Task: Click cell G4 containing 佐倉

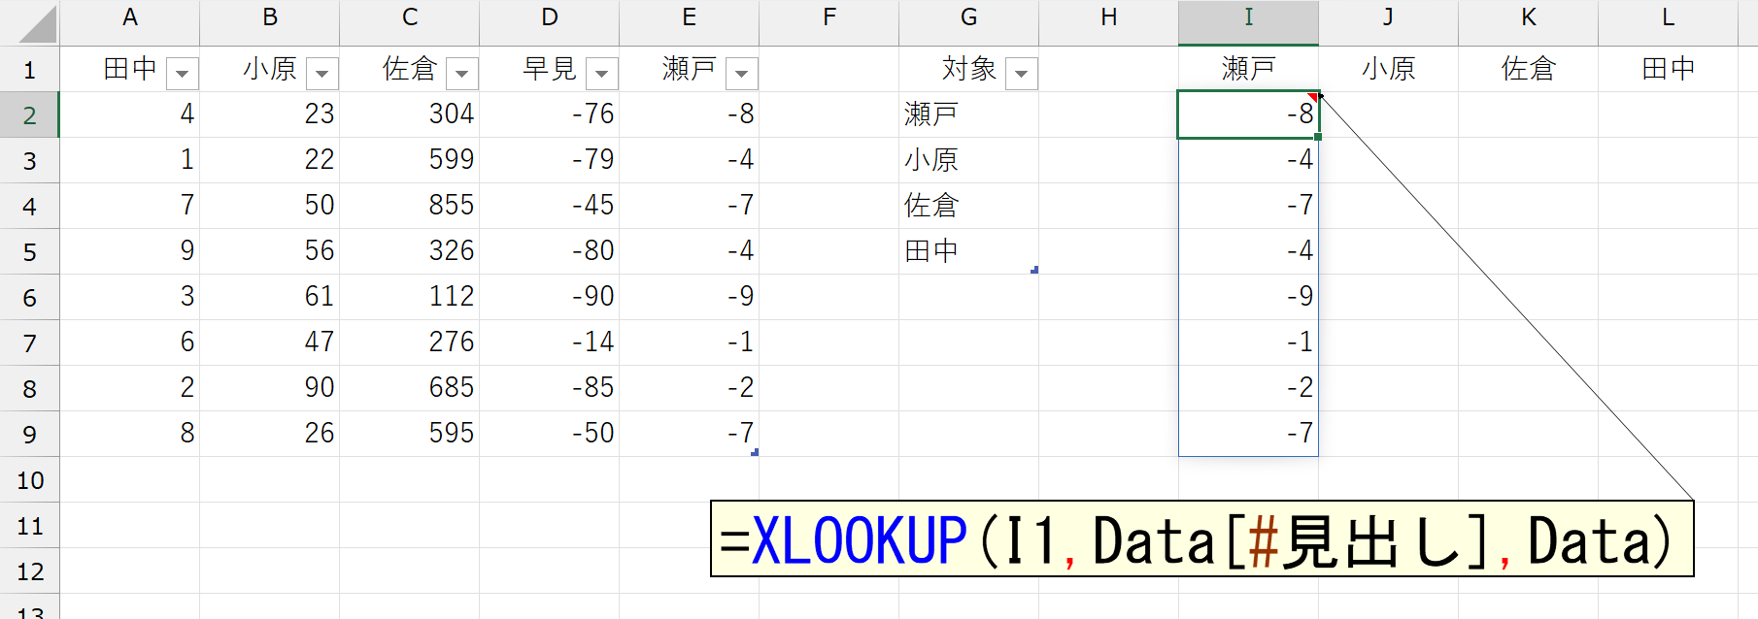Action: [x=969, y=206]
